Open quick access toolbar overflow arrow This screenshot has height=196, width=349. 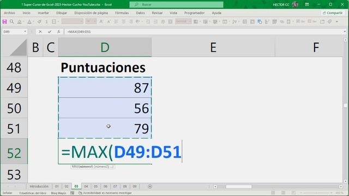tap(337, 22)
